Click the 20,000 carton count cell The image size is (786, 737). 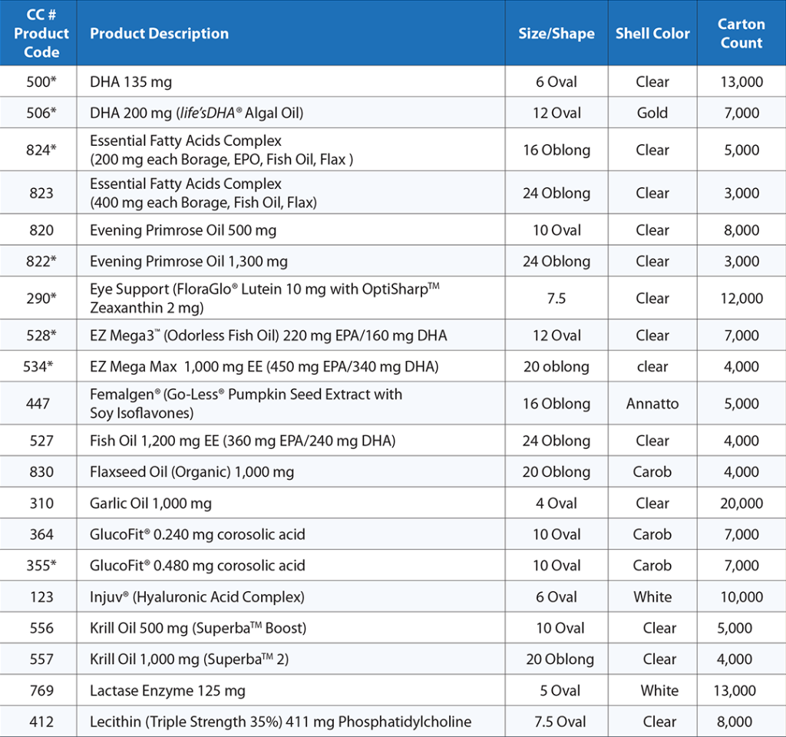pyautogui.click(x=741, y=504)
